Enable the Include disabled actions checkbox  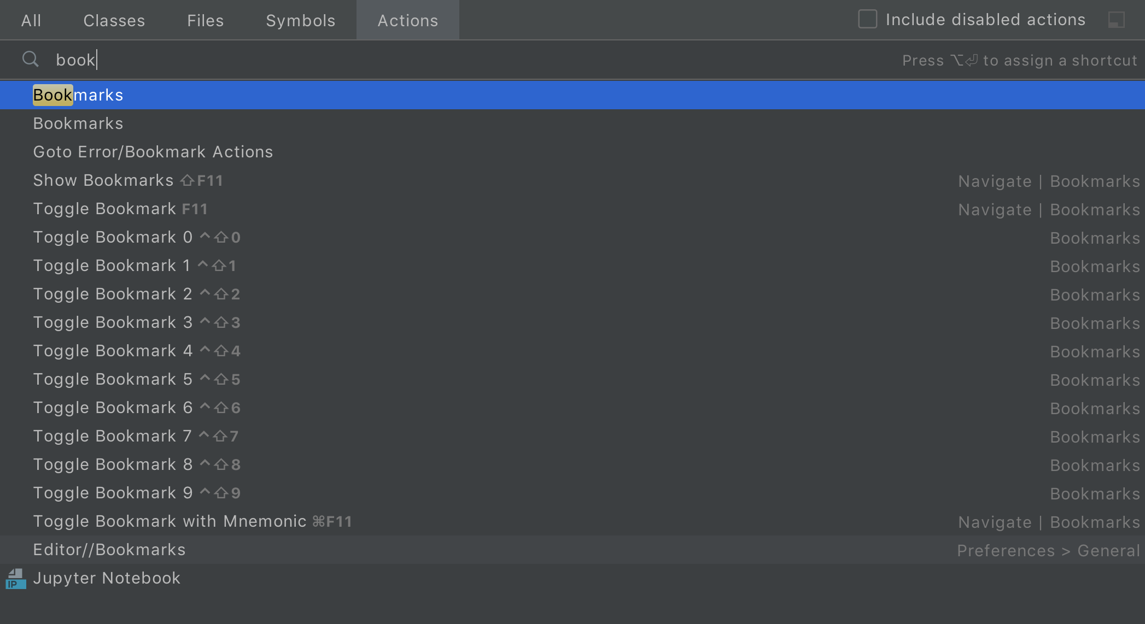(x=867, y=20)
